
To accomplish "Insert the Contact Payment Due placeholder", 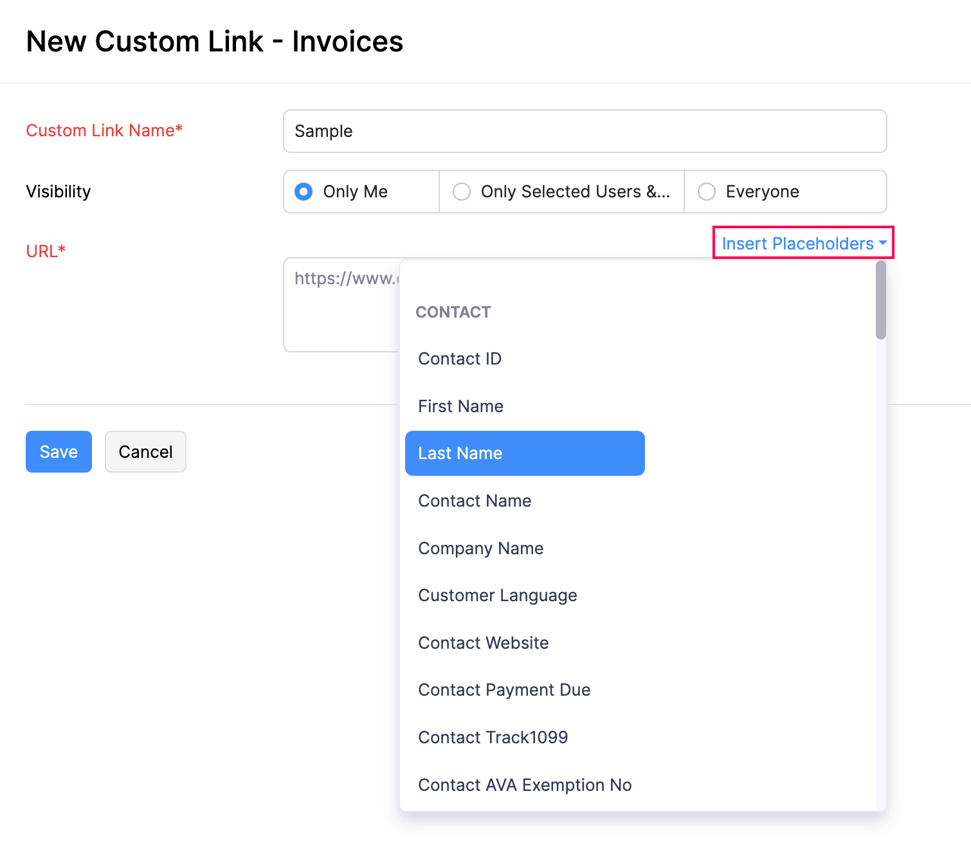I will click(504, 689).
